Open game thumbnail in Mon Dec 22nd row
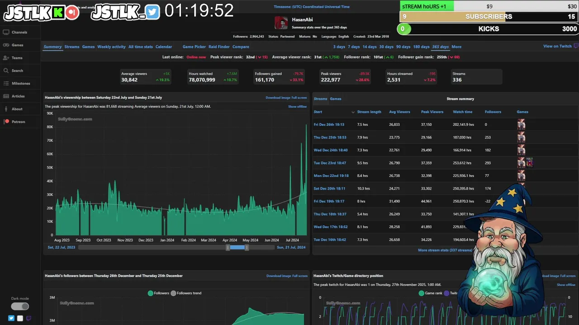579x325 pixels. (x=521, y=176)
